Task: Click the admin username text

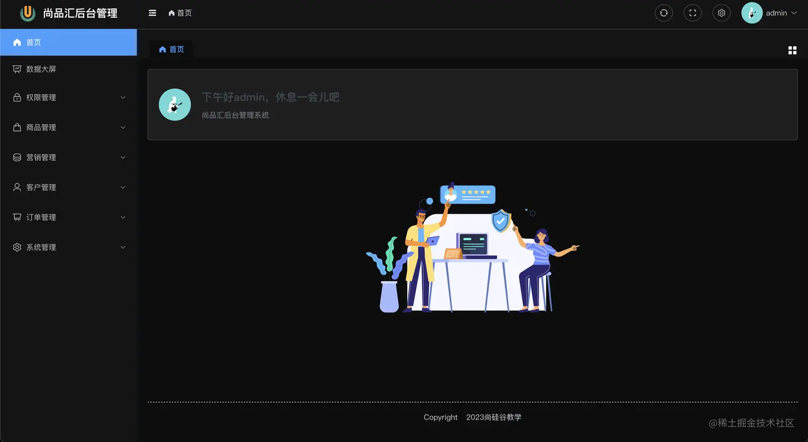Action: pos(776,13)
